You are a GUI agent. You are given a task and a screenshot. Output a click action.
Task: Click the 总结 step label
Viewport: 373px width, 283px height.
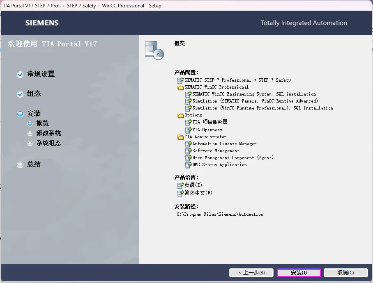point(34,164)
